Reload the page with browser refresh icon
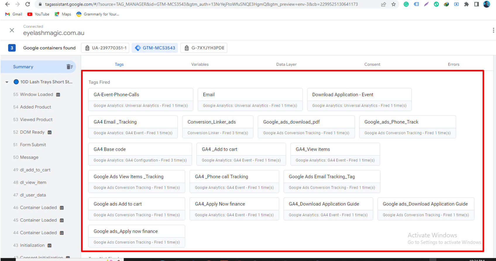 tap(28, 4)
